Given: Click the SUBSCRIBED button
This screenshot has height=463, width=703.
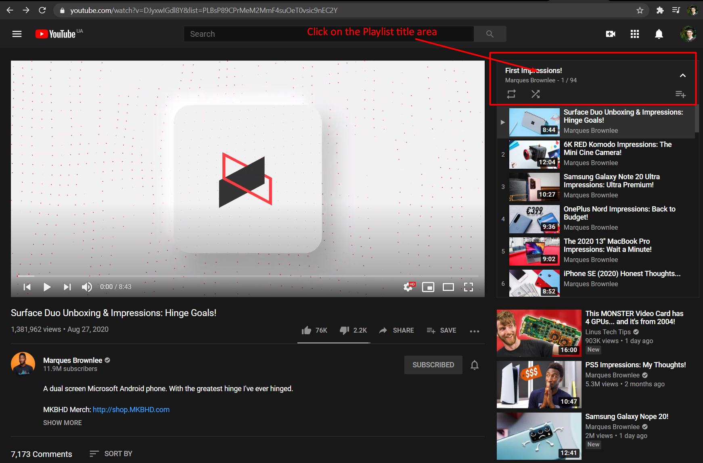Looking at the screenshot, I should 433,365.
